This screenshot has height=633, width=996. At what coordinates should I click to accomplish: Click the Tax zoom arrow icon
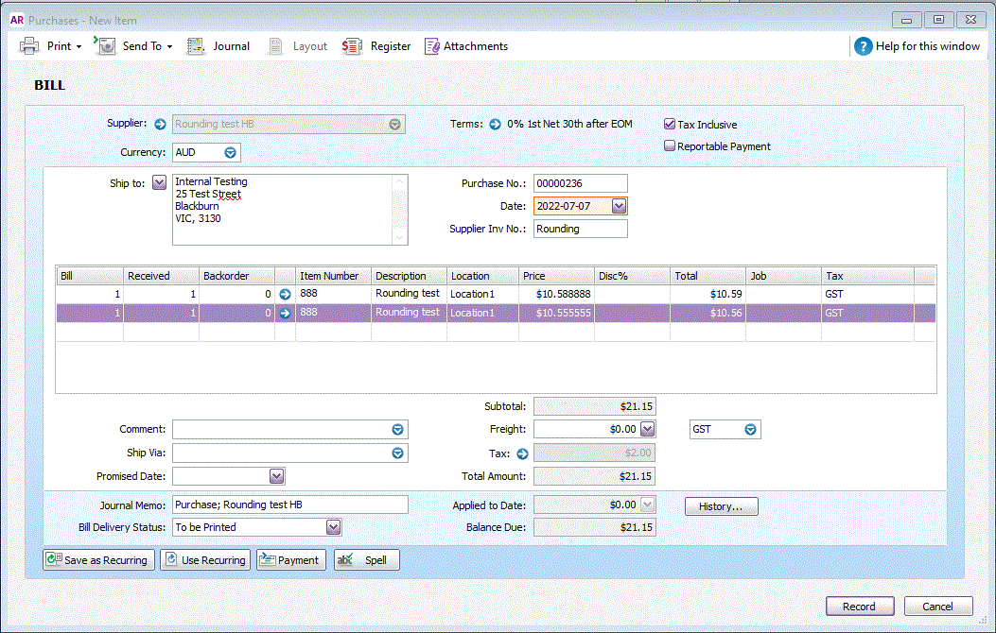point(522,453)
